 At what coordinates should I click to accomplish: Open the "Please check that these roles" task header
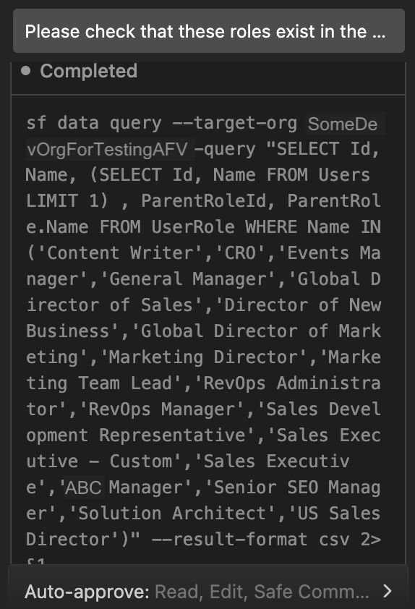point(209,31)
